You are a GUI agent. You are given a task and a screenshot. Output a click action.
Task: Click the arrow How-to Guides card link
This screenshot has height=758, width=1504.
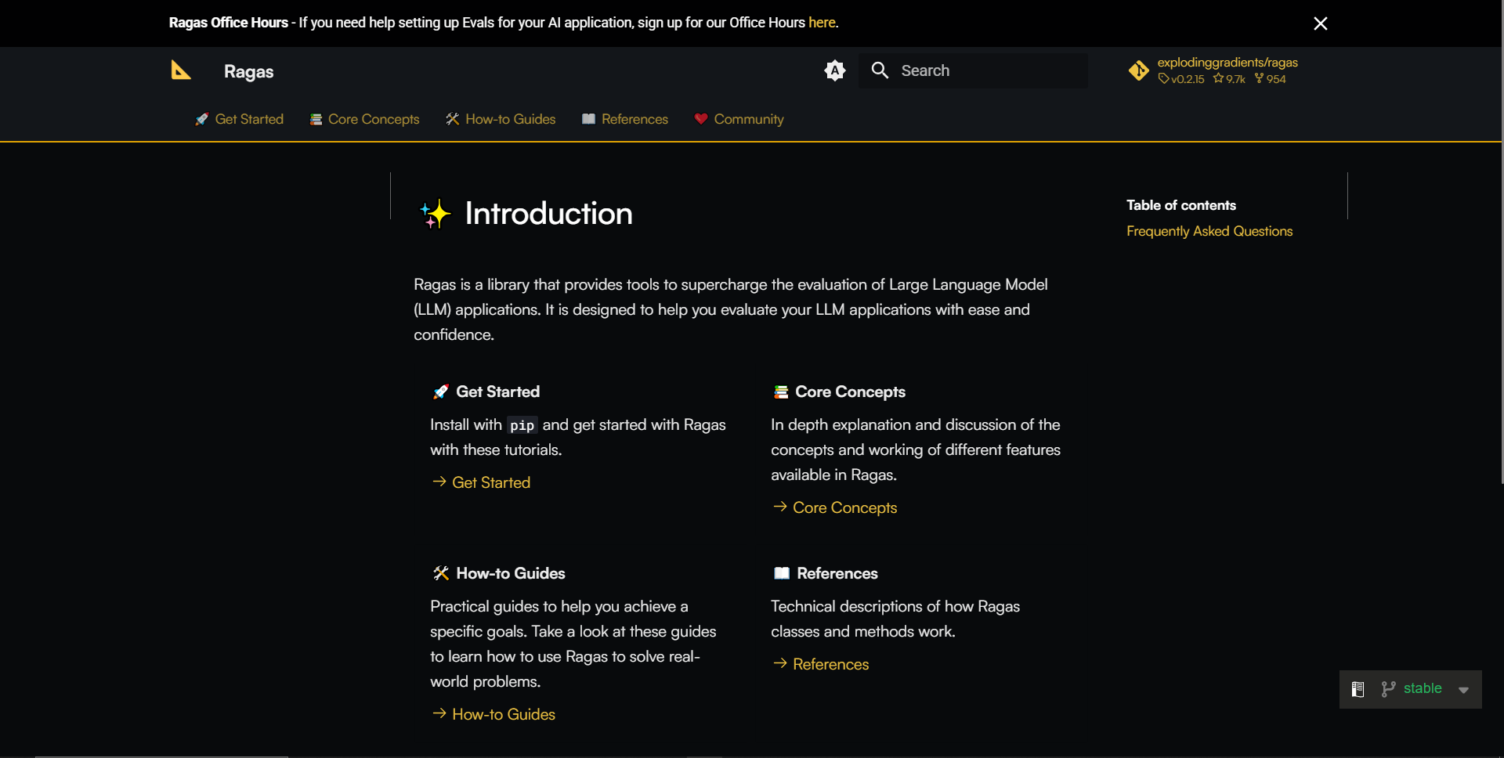point(493,714)
